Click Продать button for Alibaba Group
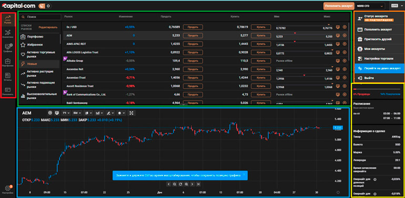Image resolution: width=405 pixels, height=198 pixels. click(193, 61)
